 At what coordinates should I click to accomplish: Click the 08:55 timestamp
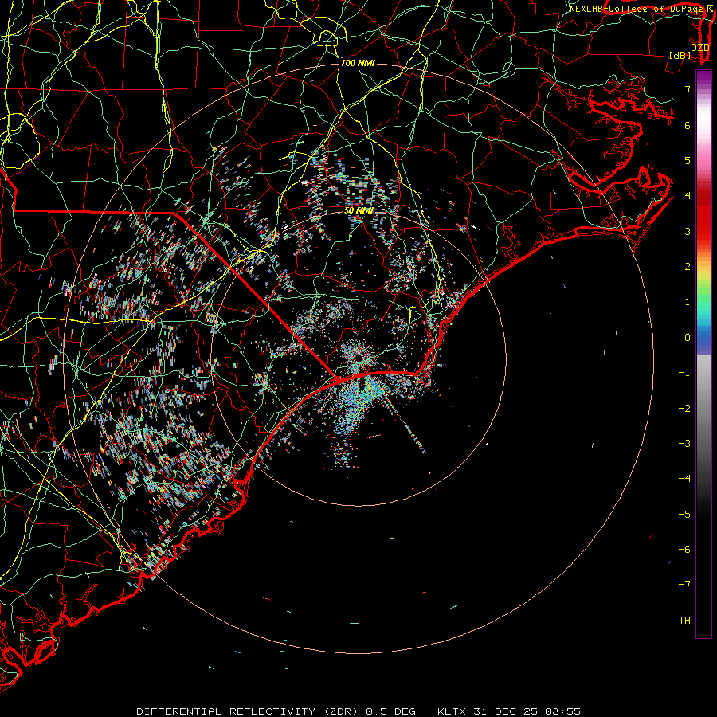click(x=563, y=711)
